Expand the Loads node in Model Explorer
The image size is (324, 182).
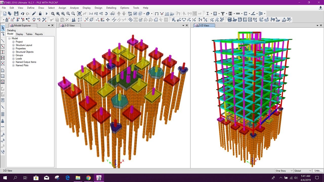pos(13,58)
